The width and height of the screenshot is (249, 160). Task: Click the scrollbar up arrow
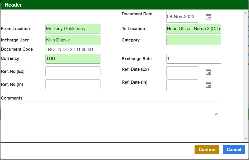tap(245, 12)
